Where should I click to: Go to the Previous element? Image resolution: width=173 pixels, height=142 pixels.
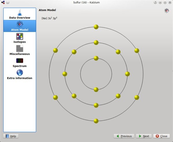(124, 136)
